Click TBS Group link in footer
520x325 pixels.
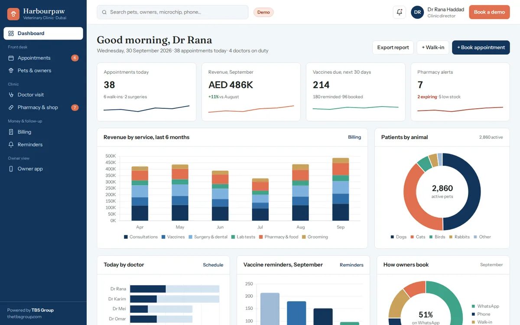[42, 310]
